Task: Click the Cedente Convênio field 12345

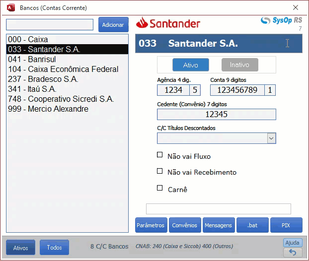Action: coord(217,114)
